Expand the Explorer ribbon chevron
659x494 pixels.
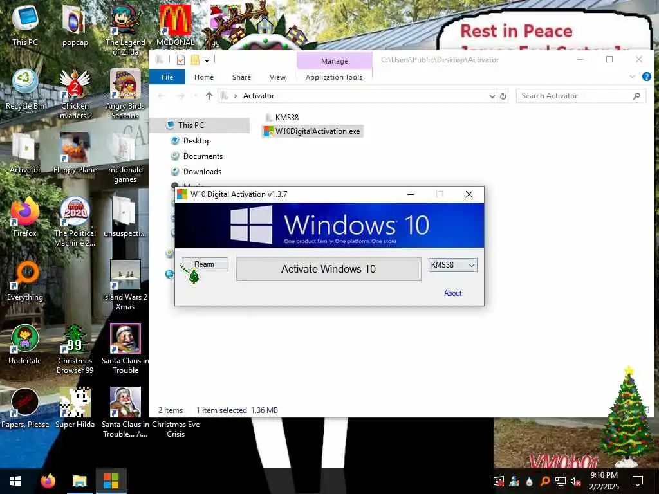pos(632,77)
